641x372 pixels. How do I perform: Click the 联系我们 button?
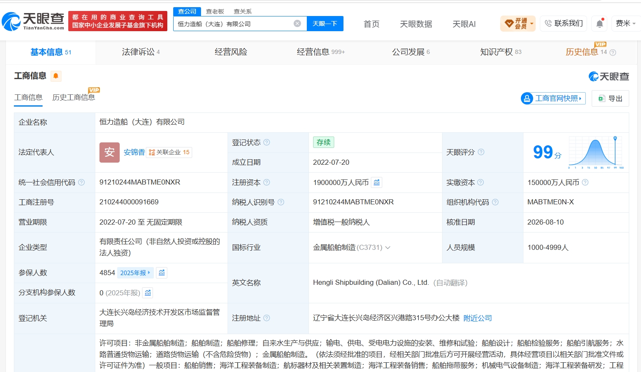[x=564, y=24]
